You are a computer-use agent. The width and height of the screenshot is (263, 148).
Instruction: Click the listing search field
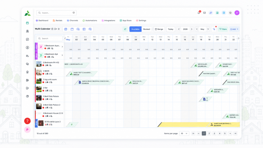click(x=49, y=39)
